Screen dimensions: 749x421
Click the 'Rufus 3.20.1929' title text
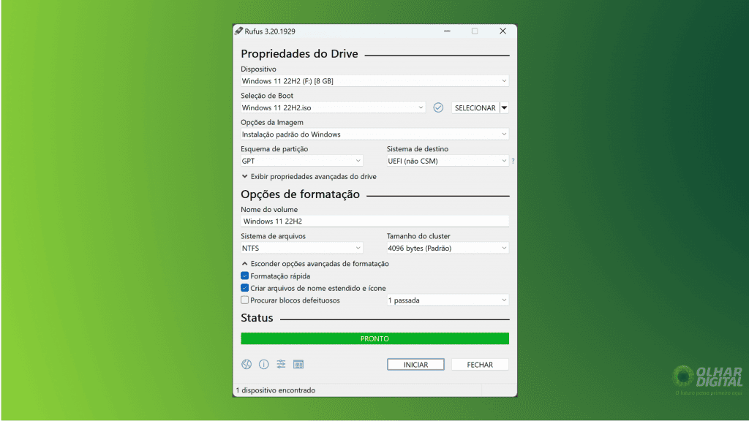pos(270,31)
